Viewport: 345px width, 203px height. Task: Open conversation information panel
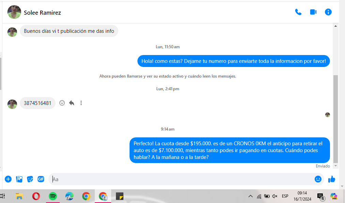(x=328, y=12)
